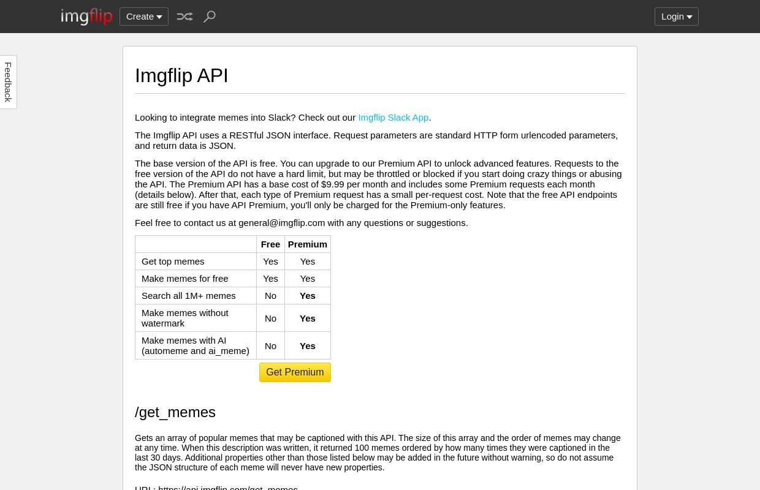Image resolution: width=760 pixels, height=490 pixels.
Task: Click the Premium column header
Action: [x=308, y=244]
